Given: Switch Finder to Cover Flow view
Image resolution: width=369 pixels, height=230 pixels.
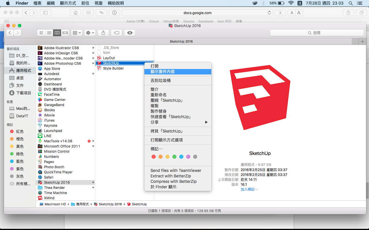Looking at the screenshot, I should (65, 33).
